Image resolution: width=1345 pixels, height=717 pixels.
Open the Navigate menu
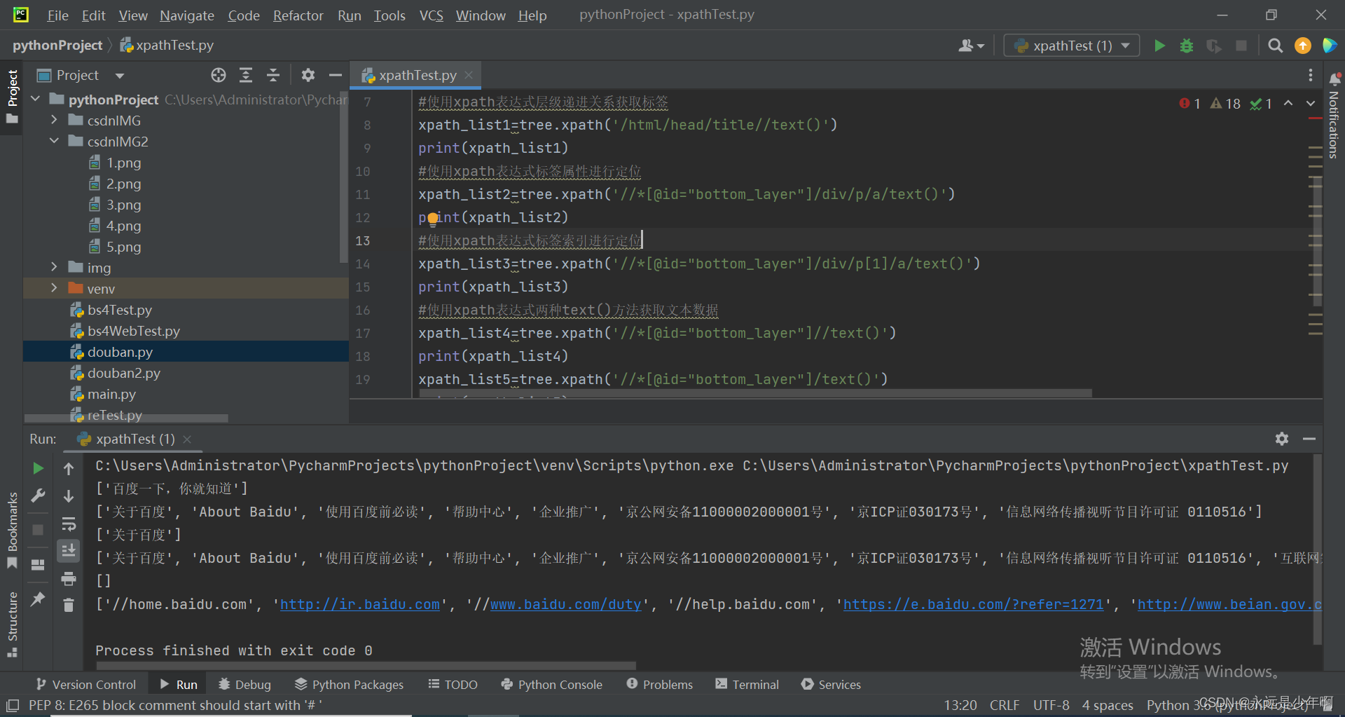point(187,15)
